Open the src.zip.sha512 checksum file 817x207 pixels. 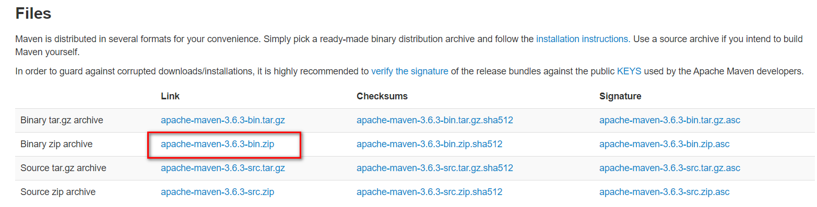click(x=430, y=192)
